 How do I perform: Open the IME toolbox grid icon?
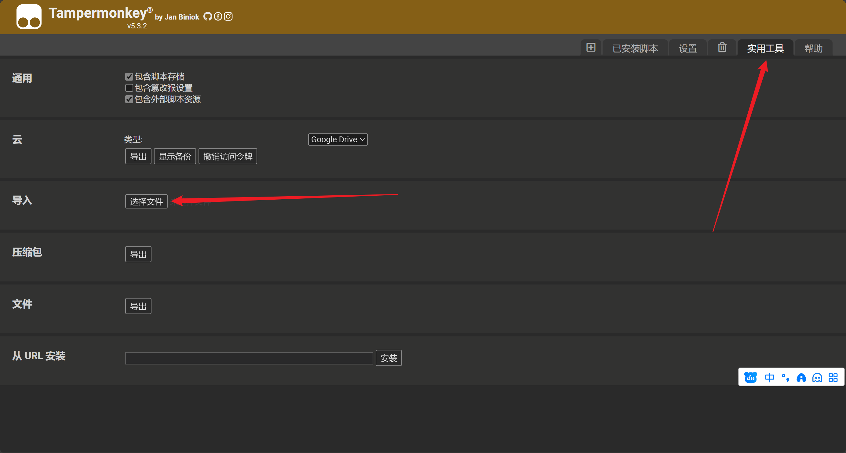(x=833, y=378)
